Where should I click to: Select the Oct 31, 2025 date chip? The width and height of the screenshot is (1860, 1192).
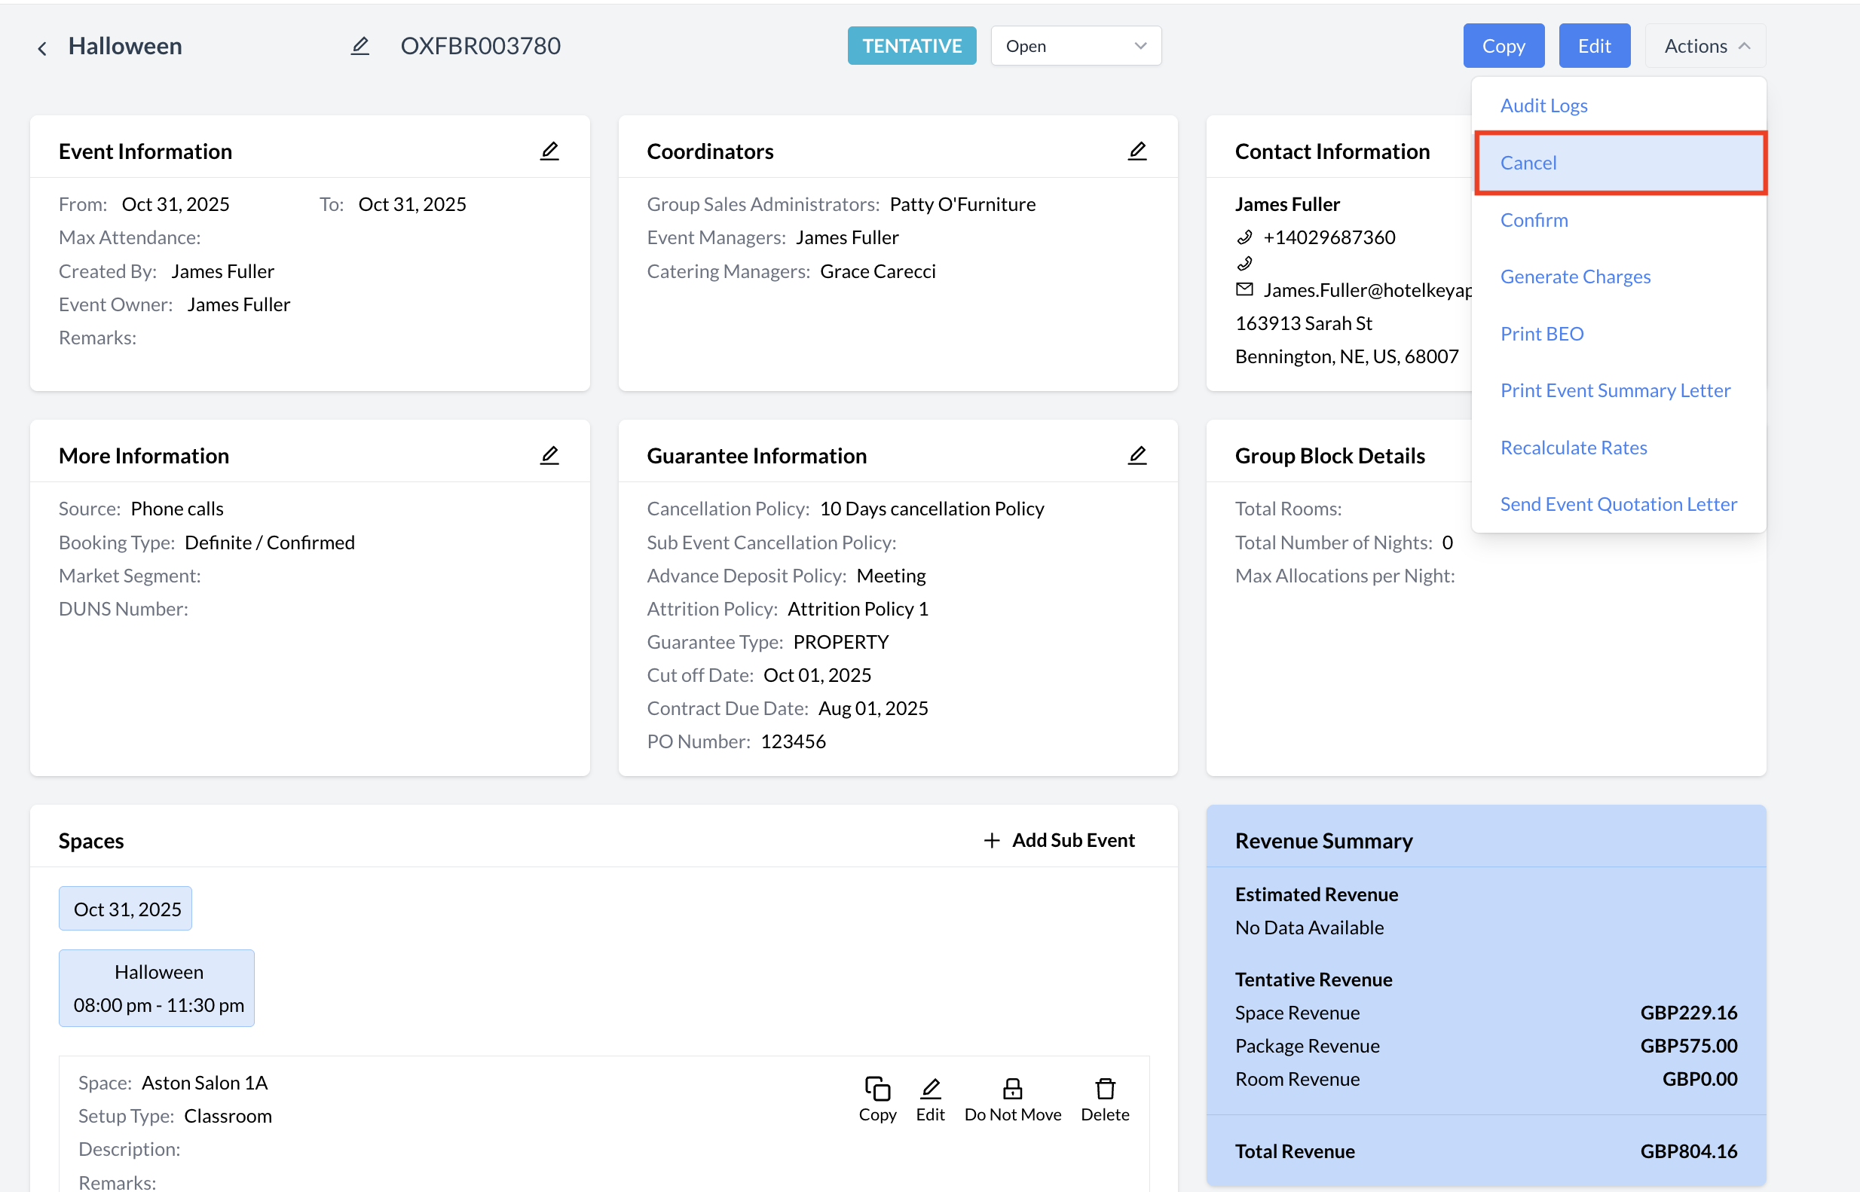pos(126,909)
